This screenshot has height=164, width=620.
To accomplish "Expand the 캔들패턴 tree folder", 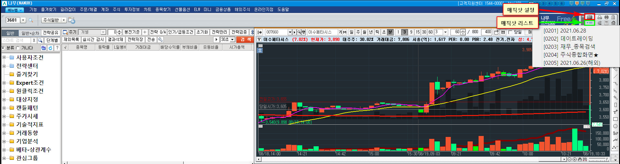I will point(4,108).
